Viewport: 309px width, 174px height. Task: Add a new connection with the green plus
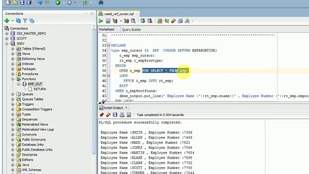(x=7, y=20)
